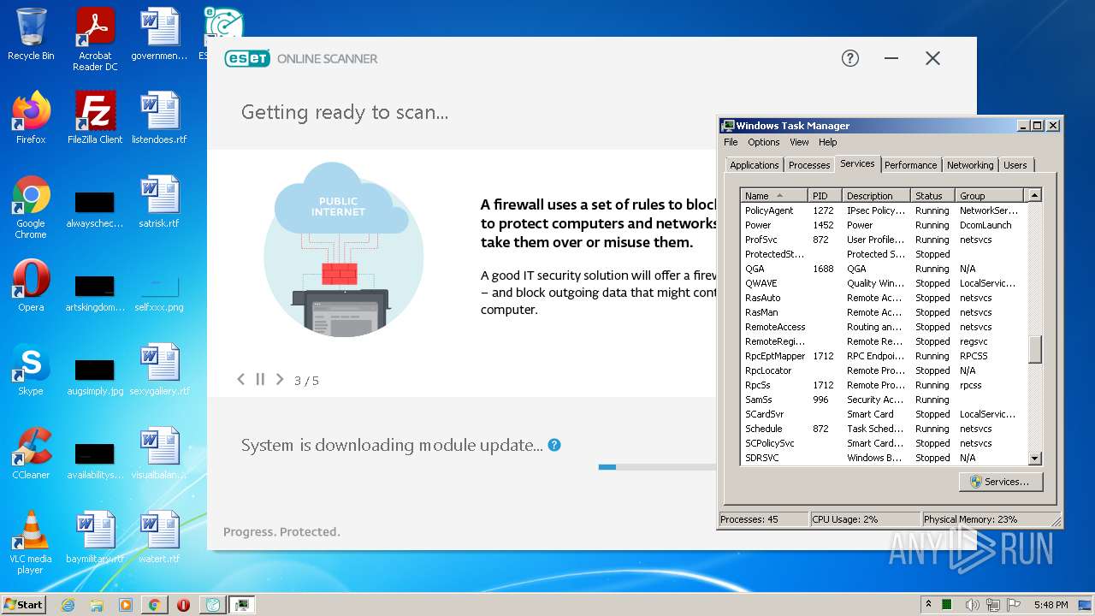The image size is (1095, 616).
Task: Click the ESET download progress bar
Action: [x=657, y=467]
